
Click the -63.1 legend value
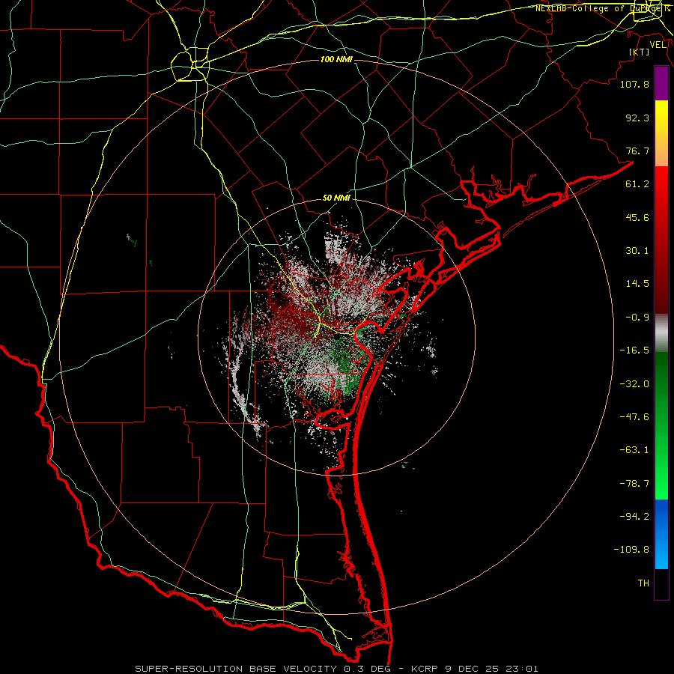pyautogui.click(x=634, y=450)
